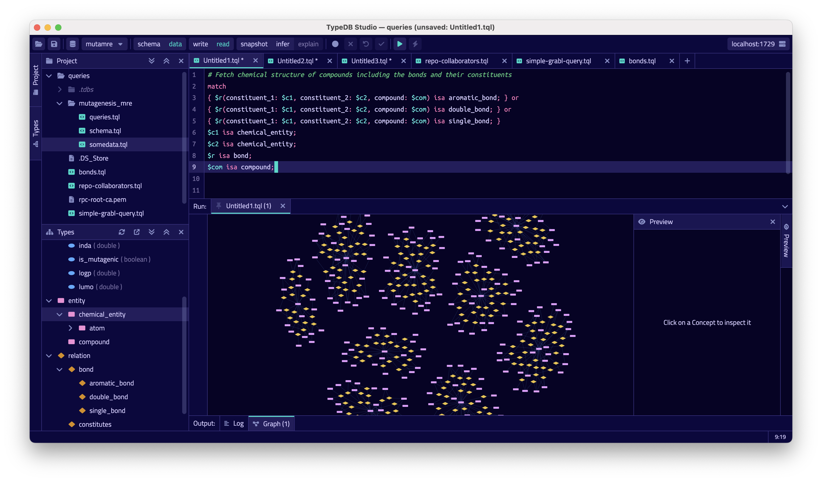Expand the .tdbs folder
The width and height of the screenshot is (822, 482).
click(x=60, y=89)
